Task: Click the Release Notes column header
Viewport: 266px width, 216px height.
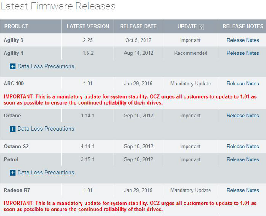Action: point(243,27)
